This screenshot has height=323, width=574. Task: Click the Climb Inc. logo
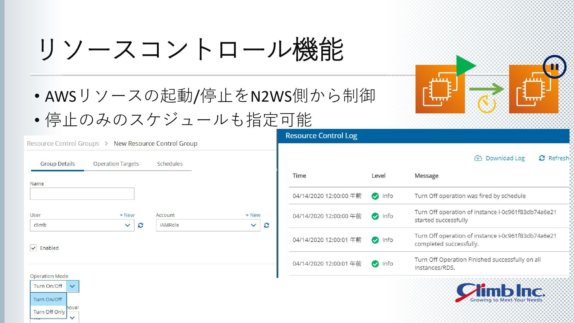(500, 292)
